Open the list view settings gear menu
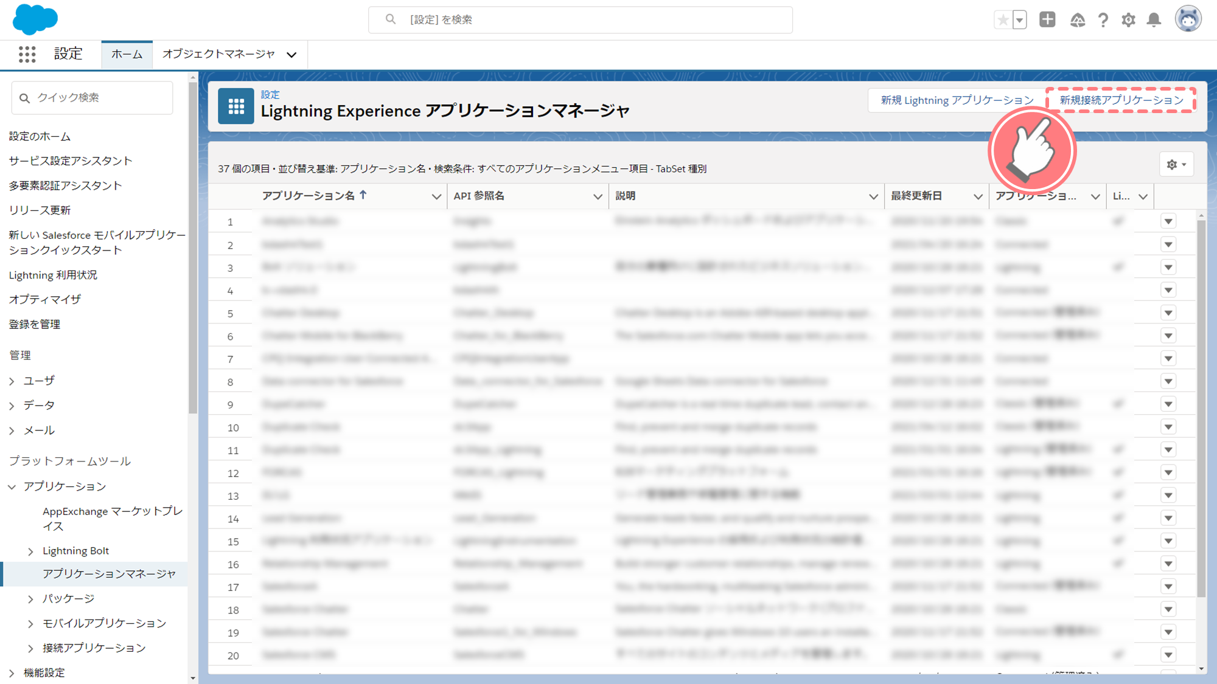1217x684 pixels. (x=1176, y=164)
